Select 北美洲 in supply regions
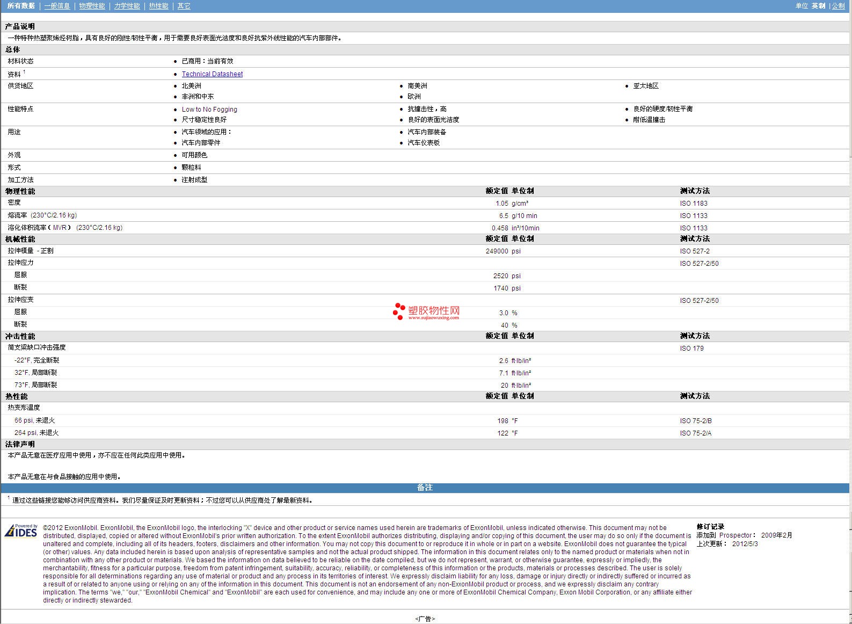Viewport: 852px width, 624px height. [191, 86]
